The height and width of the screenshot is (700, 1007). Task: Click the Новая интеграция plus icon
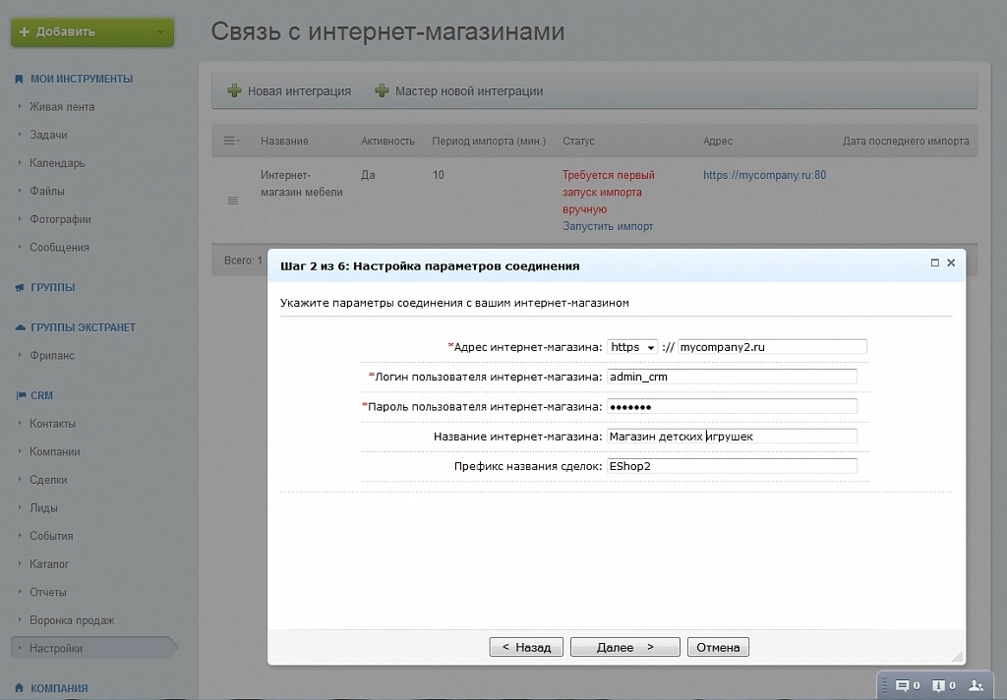[234, 91]
